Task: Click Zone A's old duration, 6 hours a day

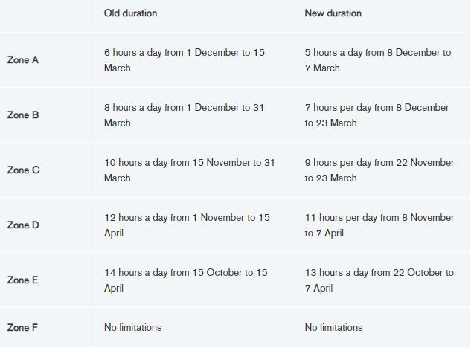Action: 184,60
